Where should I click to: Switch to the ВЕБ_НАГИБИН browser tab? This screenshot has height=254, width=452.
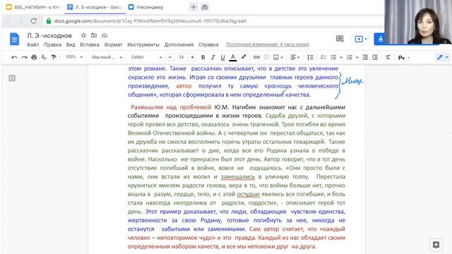pos(34,7)
